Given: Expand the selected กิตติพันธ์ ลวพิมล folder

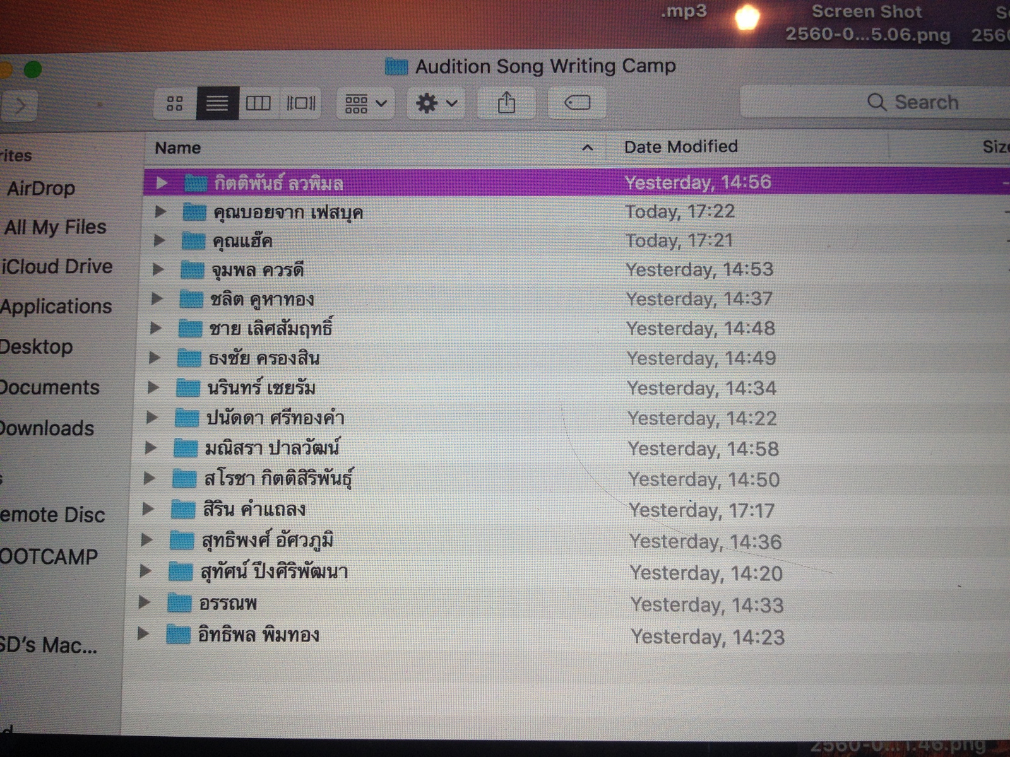Looking at the screenshot, I should click(x=162, y=183).
